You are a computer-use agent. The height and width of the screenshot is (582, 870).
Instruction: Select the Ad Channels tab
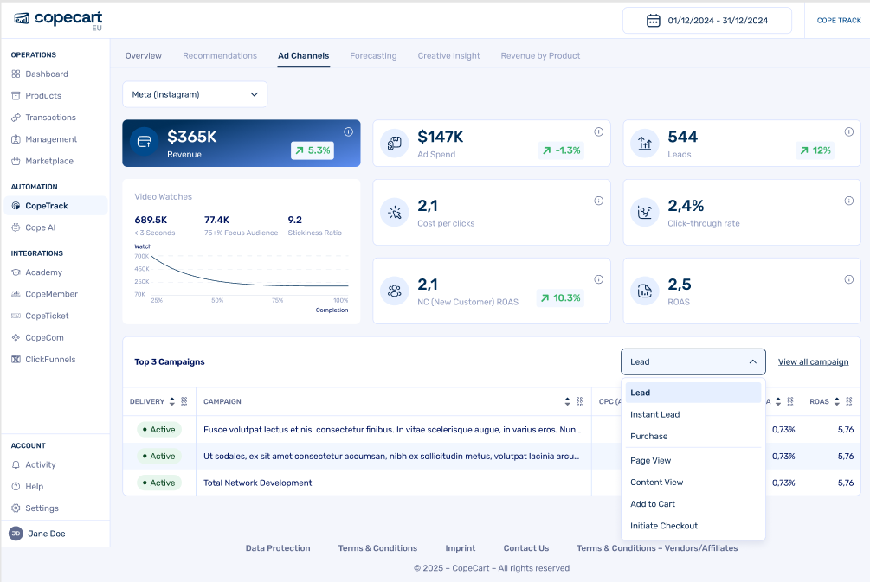point(304,56)
